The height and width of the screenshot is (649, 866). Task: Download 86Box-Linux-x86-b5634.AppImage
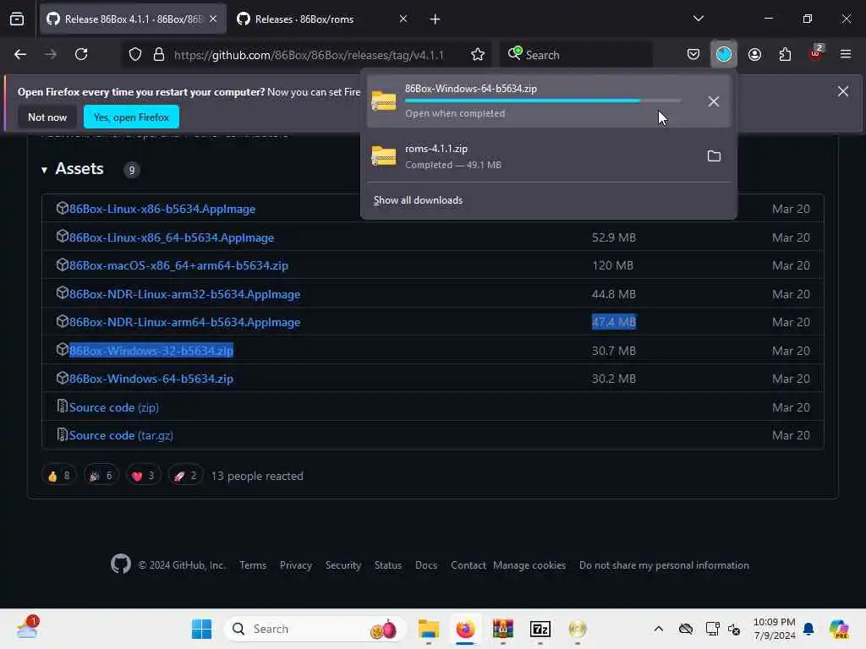162,210
